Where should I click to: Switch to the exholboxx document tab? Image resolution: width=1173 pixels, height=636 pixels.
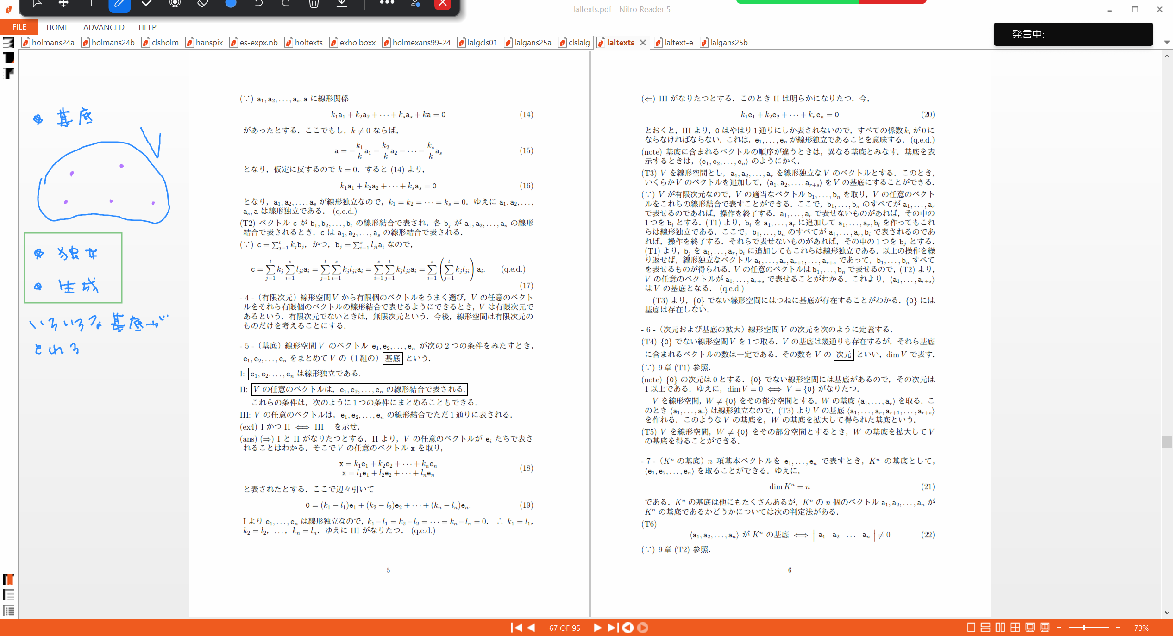tap(353, 43)
